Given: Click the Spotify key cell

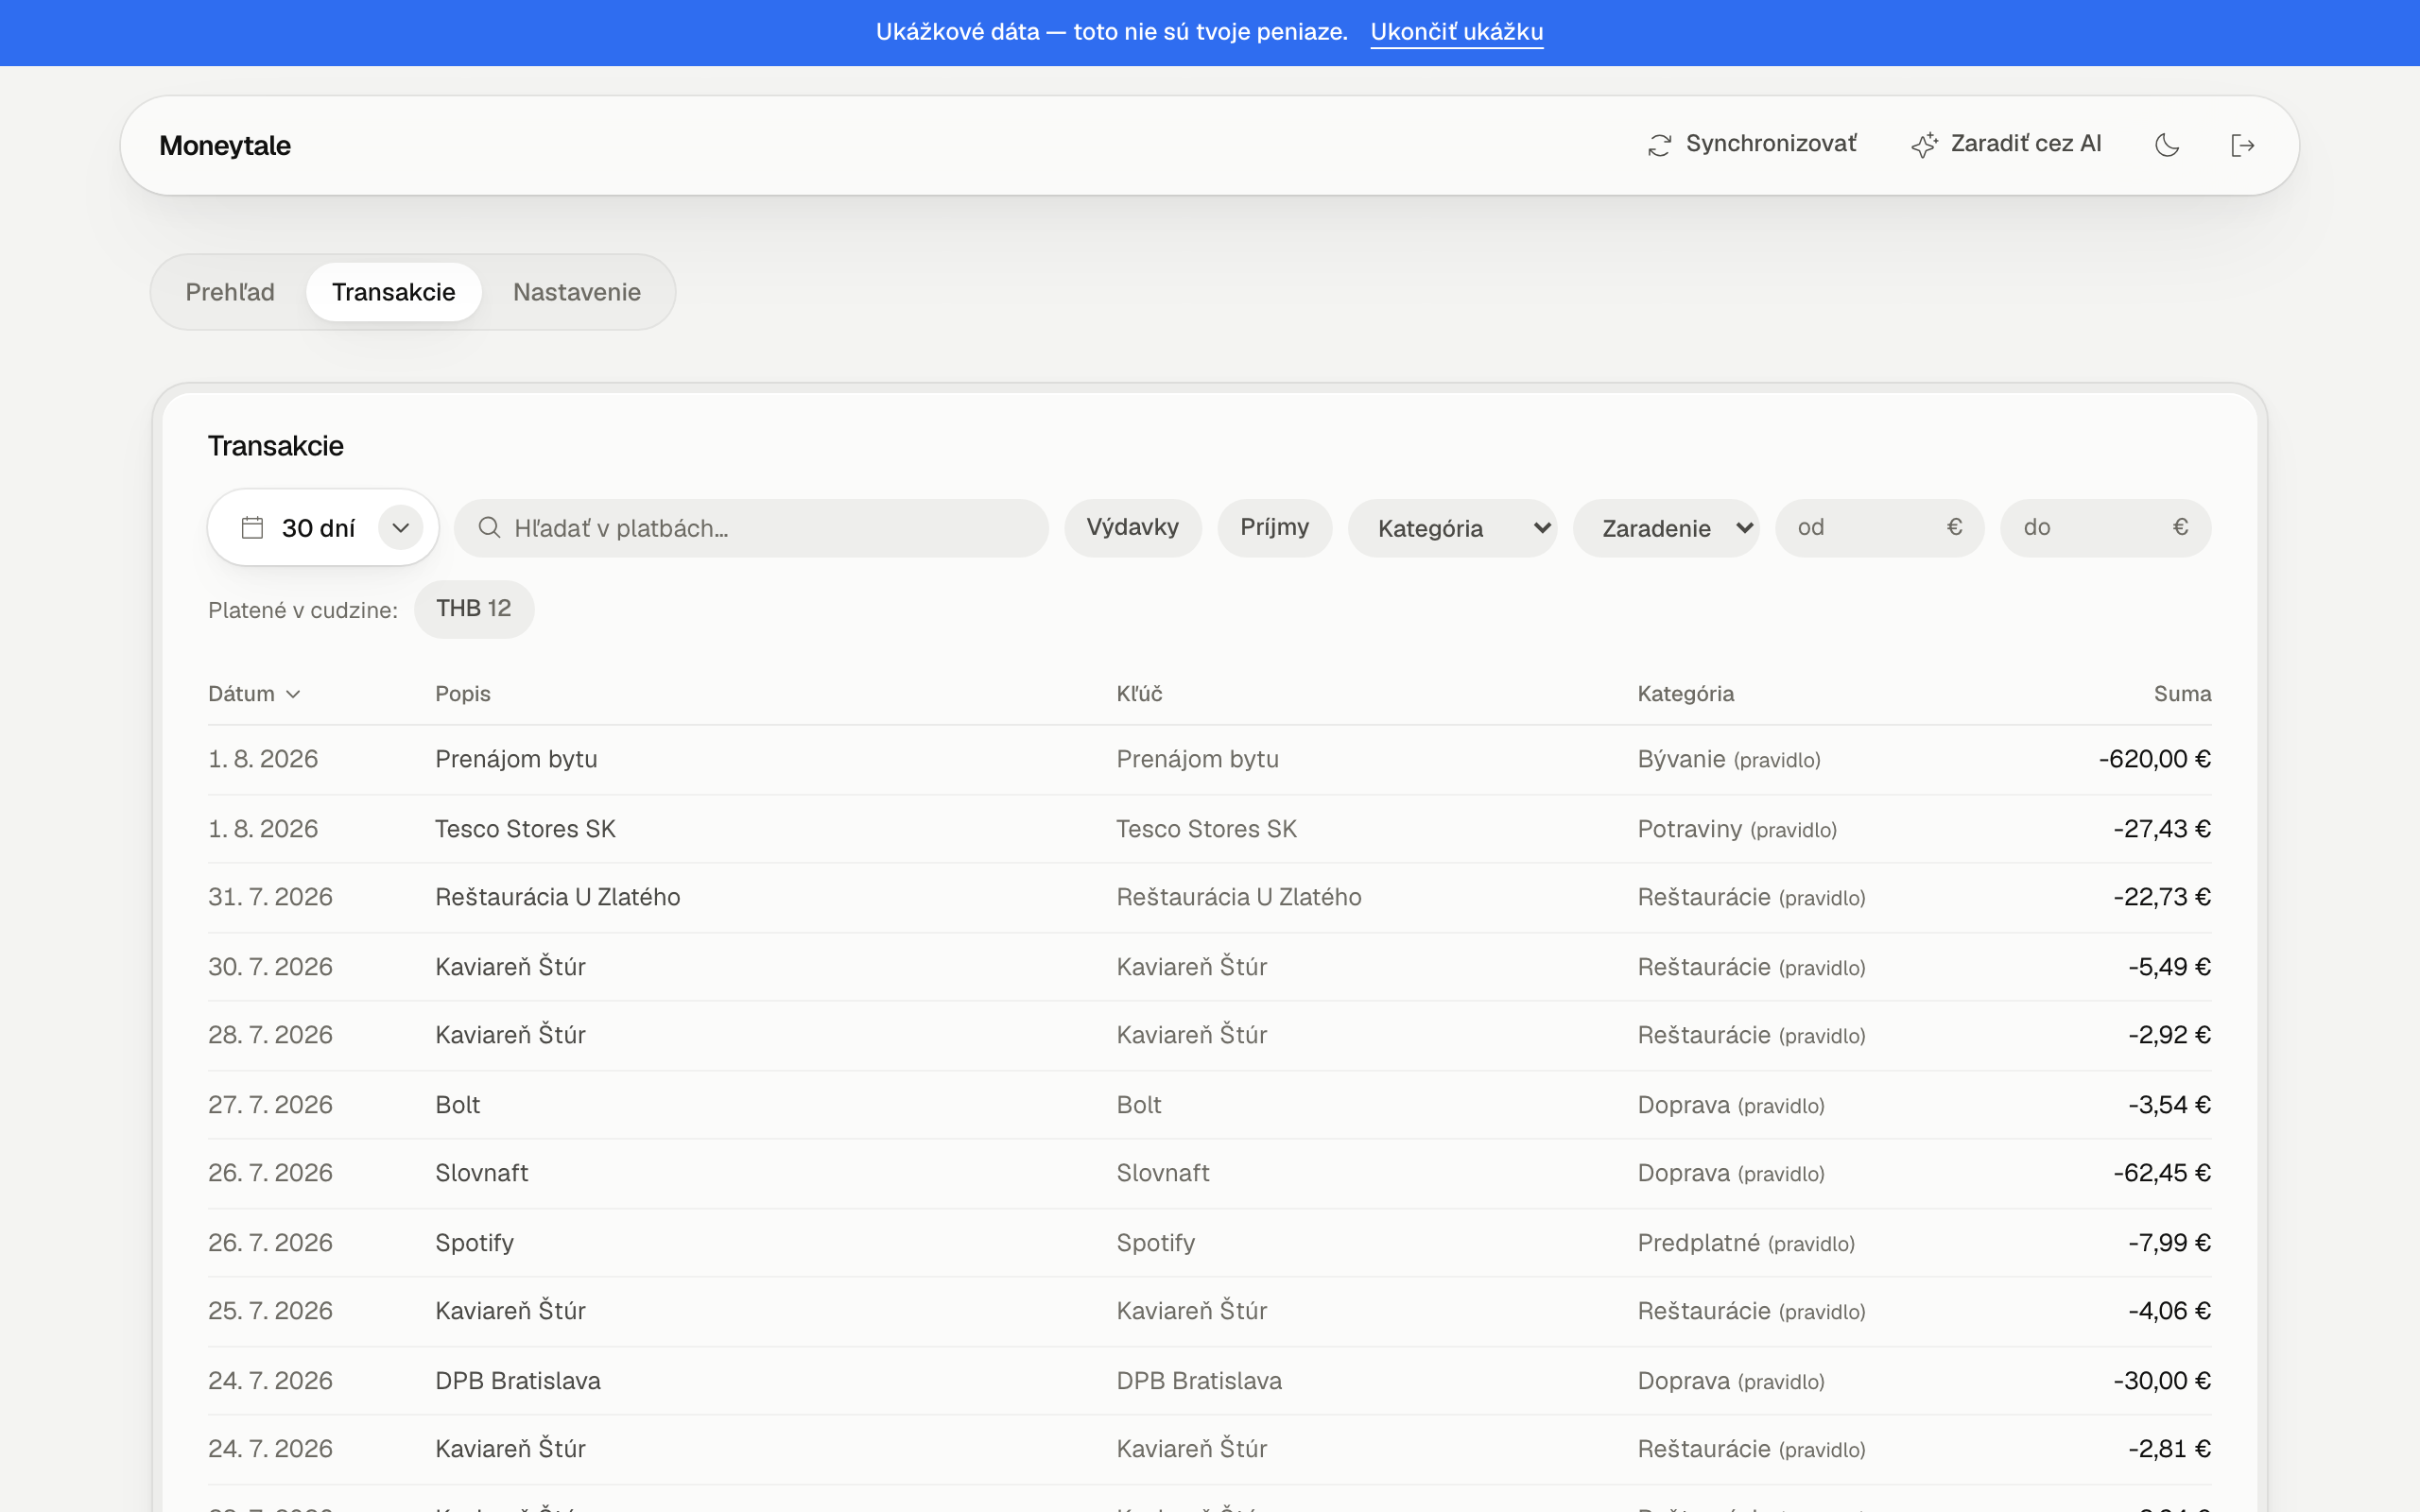Looking at the screenshot, I should tap(1155, 1243).
